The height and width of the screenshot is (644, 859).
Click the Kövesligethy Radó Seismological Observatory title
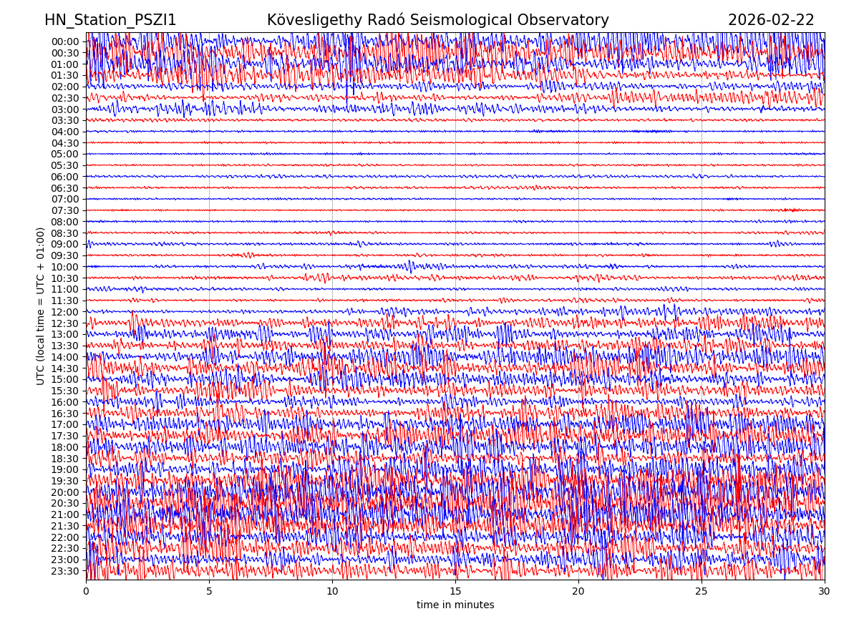click(x=437, y=20)
